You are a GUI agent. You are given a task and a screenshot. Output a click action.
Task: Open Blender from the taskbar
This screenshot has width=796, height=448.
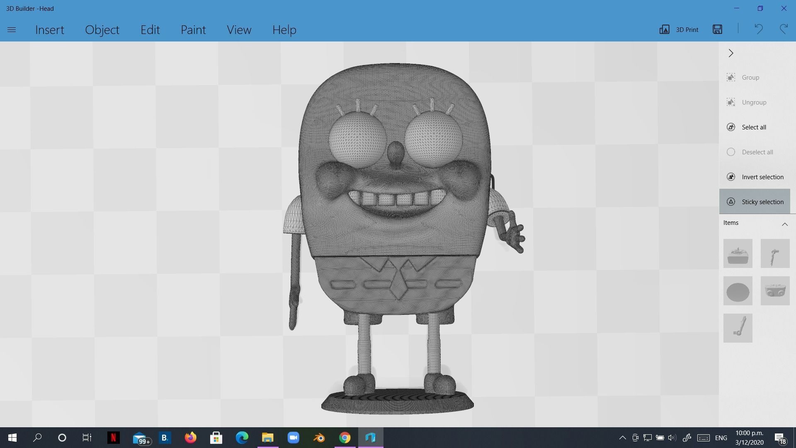pyautogui.click(x=319, y=438)
